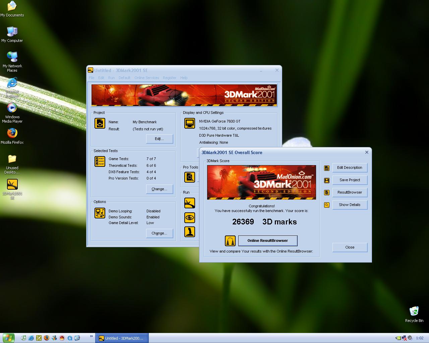Click the Game joystick icon in Run section
The height and width of the screenshot is (343, 429).
click(x=190, y=232)
